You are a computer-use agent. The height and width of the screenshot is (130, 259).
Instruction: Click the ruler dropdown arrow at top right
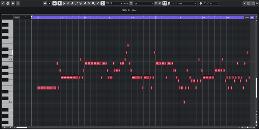[256, 17]
